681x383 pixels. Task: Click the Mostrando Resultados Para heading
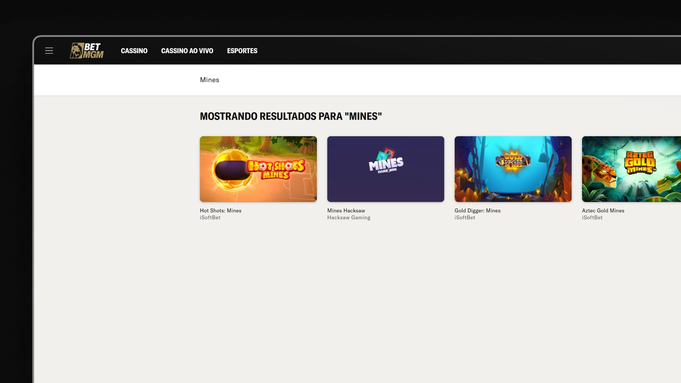(290, 116)
